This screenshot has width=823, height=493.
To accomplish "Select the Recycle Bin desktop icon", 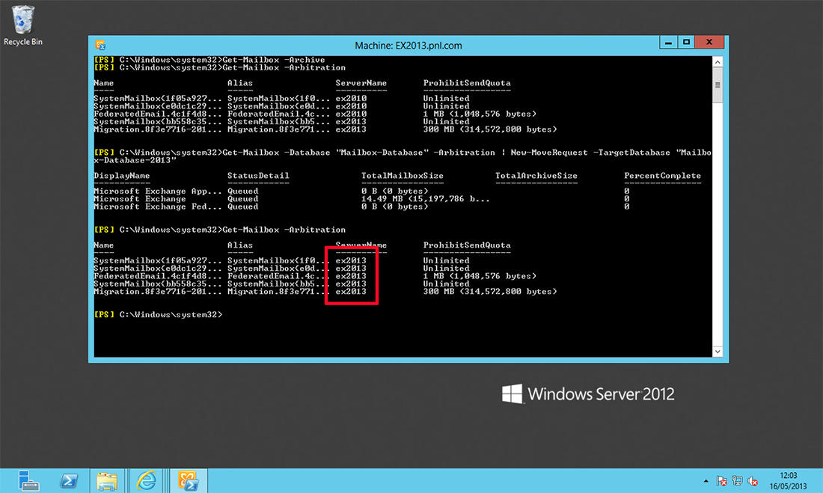I will [22, 25].
